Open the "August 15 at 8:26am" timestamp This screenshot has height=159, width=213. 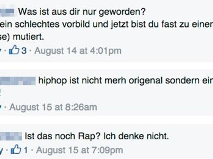coord(53,107)
